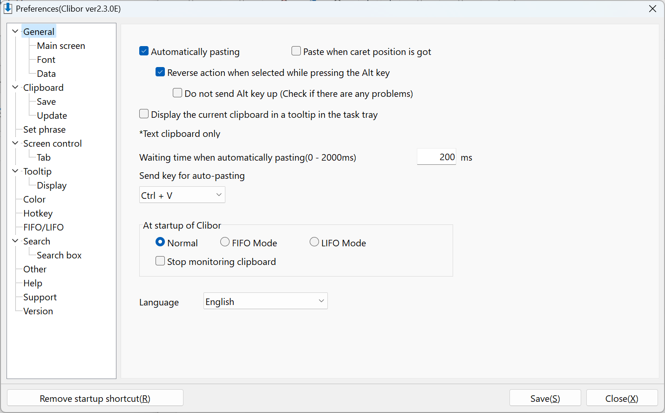Image resolution: width=665 pixels, height=413 pixels.
Task: Select Screen control in tree
Action: [x=53, y=143]
